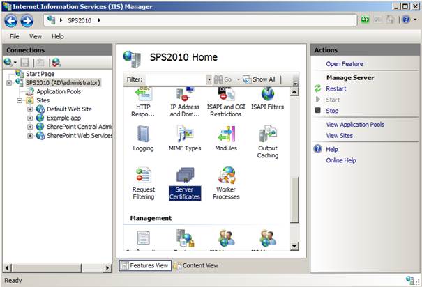Click the green Refresh icon near address bar
The height and width of the screenshot is (287, 422).
pyautogui.click(x=365, y=20)
